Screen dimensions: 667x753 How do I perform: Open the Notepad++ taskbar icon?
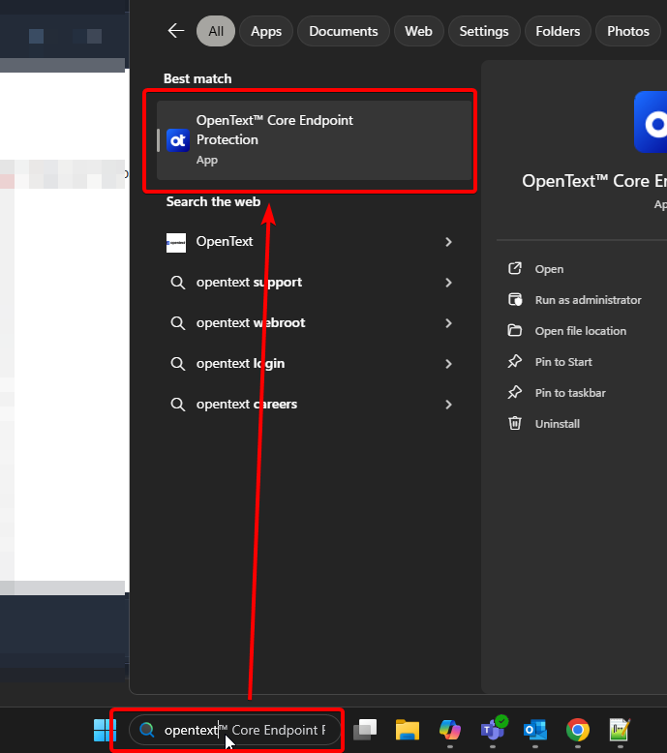(x=620, y=731)
